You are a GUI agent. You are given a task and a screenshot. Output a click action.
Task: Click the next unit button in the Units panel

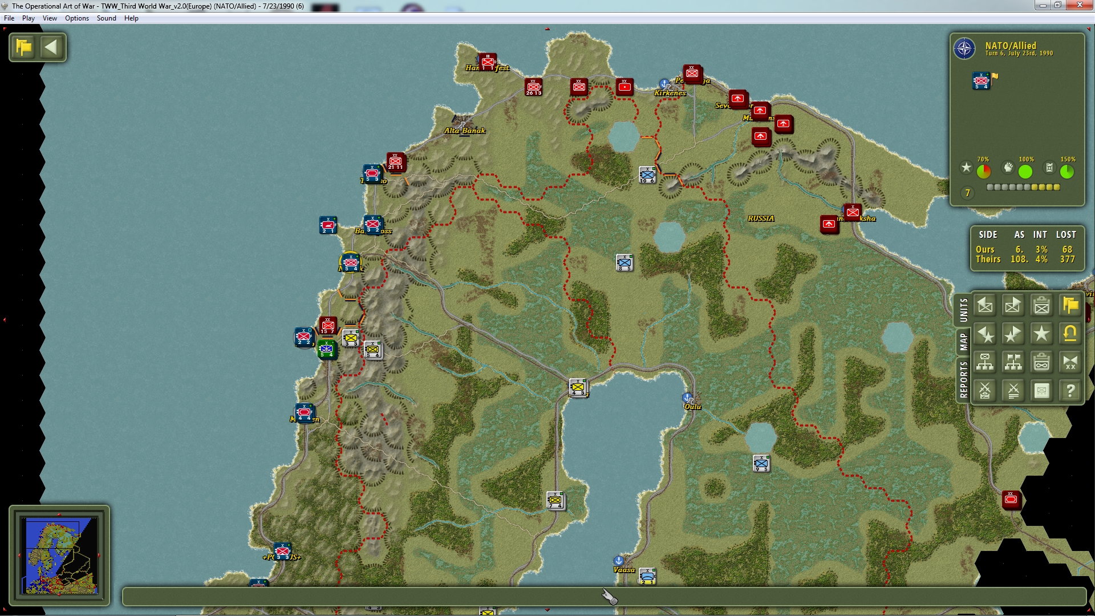point(1013,306)
